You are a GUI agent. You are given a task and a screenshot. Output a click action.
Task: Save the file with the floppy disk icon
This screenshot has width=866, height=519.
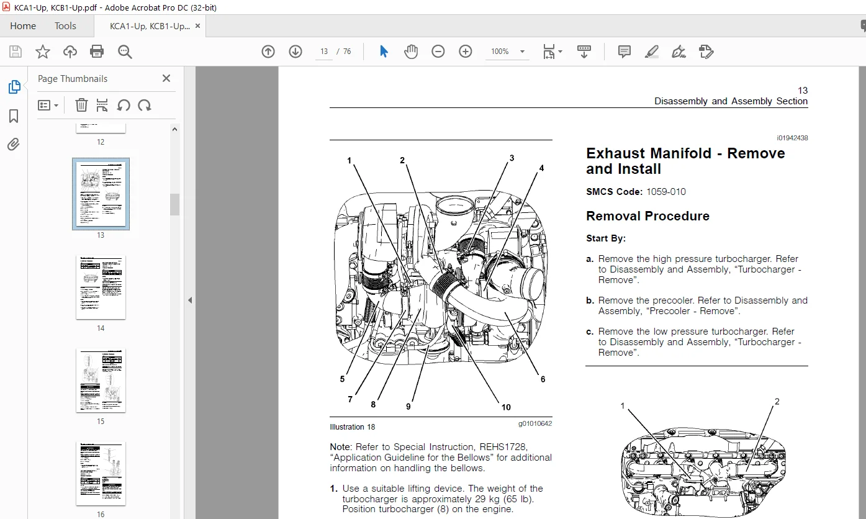15,52
